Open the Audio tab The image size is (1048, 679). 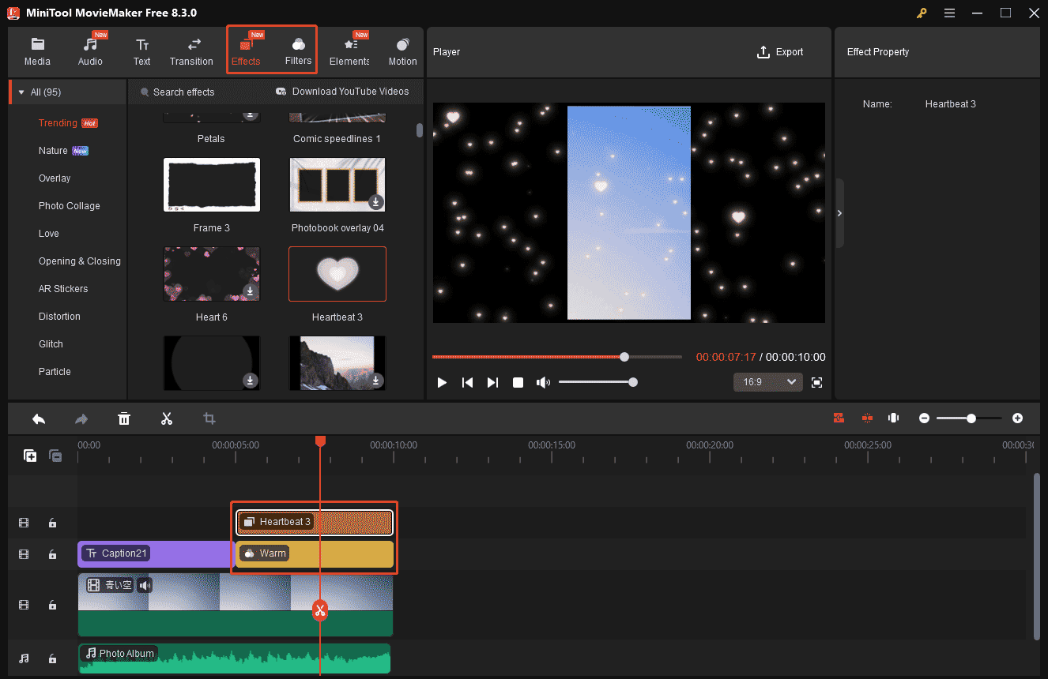coord(90,52)
